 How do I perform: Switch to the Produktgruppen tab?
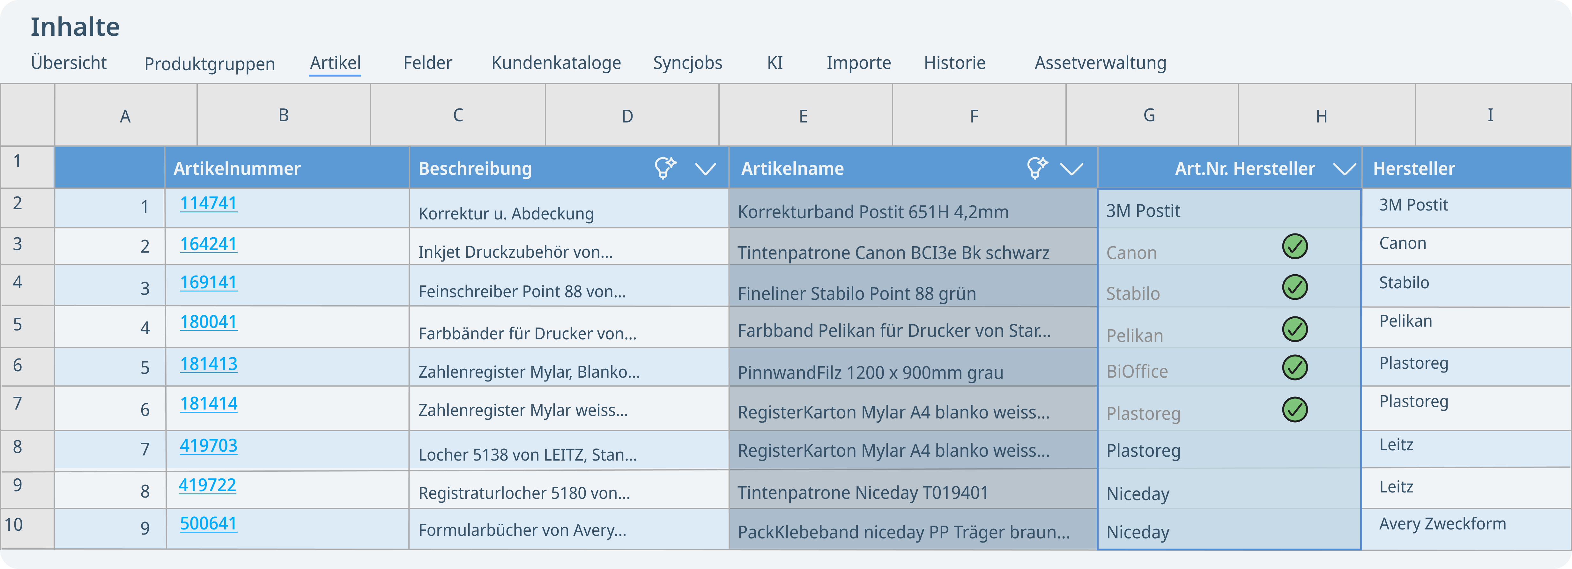click(x=209, y=64)
